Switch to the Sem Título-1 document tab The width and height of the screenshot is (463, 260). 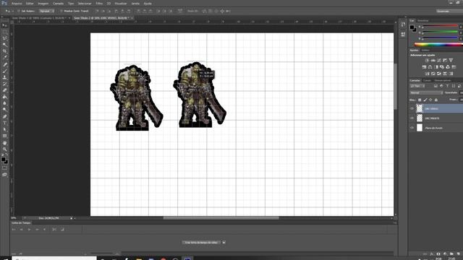click(x=40, y=18)
